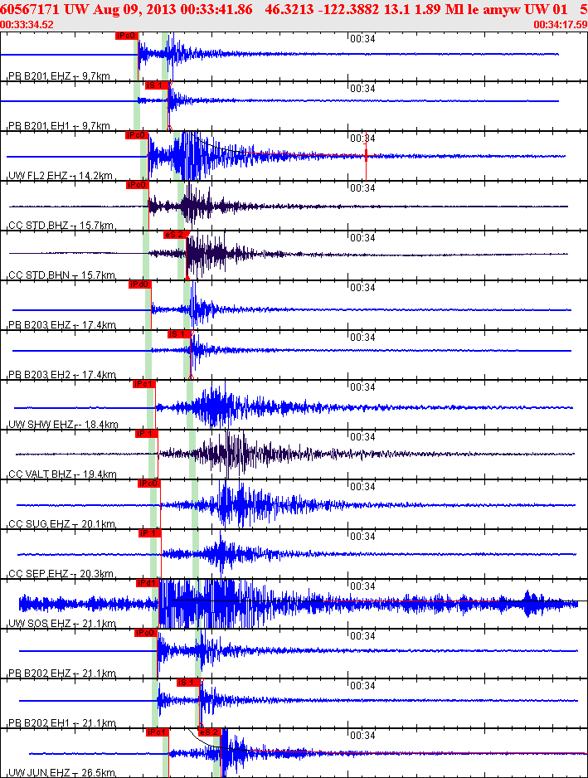588x778 pixels.
Task: Click the 'PB B203 EH2 - 17.4km' channel label
Action: pyautogui.click(x=62, y=375)
